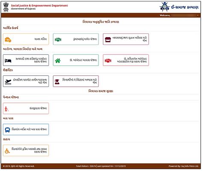Click the શૈક્ષણિક section heading

coord(8,70)
